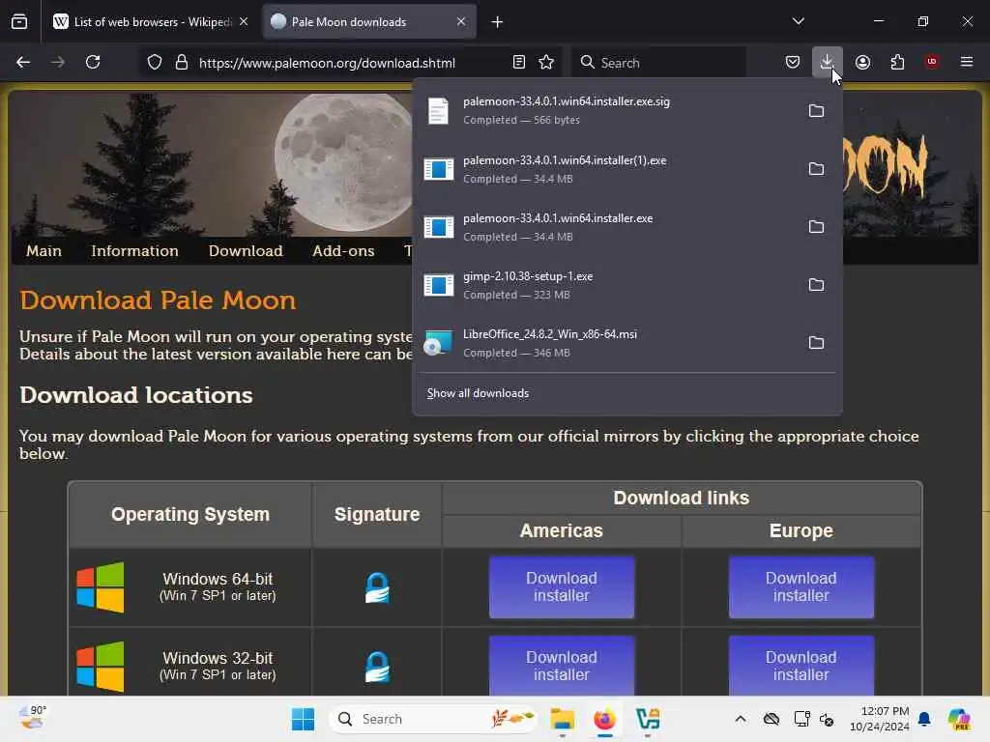
Task: Show palemoon installer(1).exe in folder
Action: (816, 169)
